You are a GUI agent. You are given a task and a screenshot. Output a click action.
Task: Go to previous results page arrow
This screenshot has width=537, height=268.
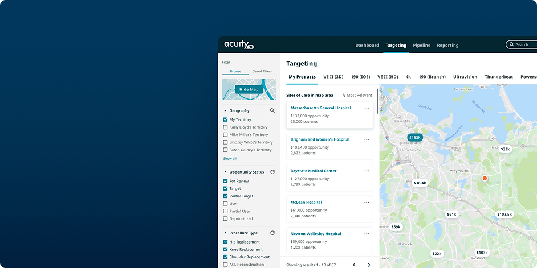[x=354, y=265]
